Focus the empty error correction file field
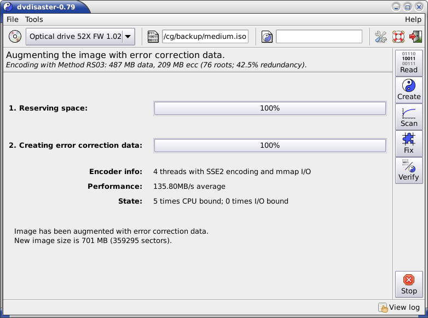Screen dimensions: 428x318 tap(319, 37)
